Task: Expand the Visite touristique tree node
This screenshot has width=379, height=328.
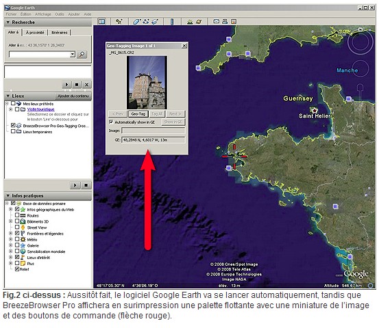Action: [x=11, y=109]
